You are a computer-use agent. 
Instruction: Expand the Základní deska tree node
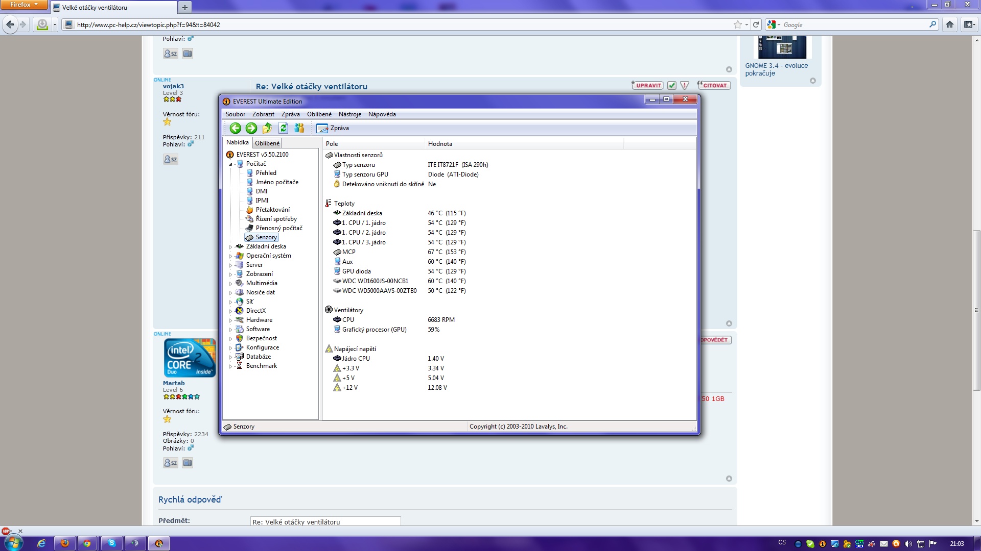(230, 247)
